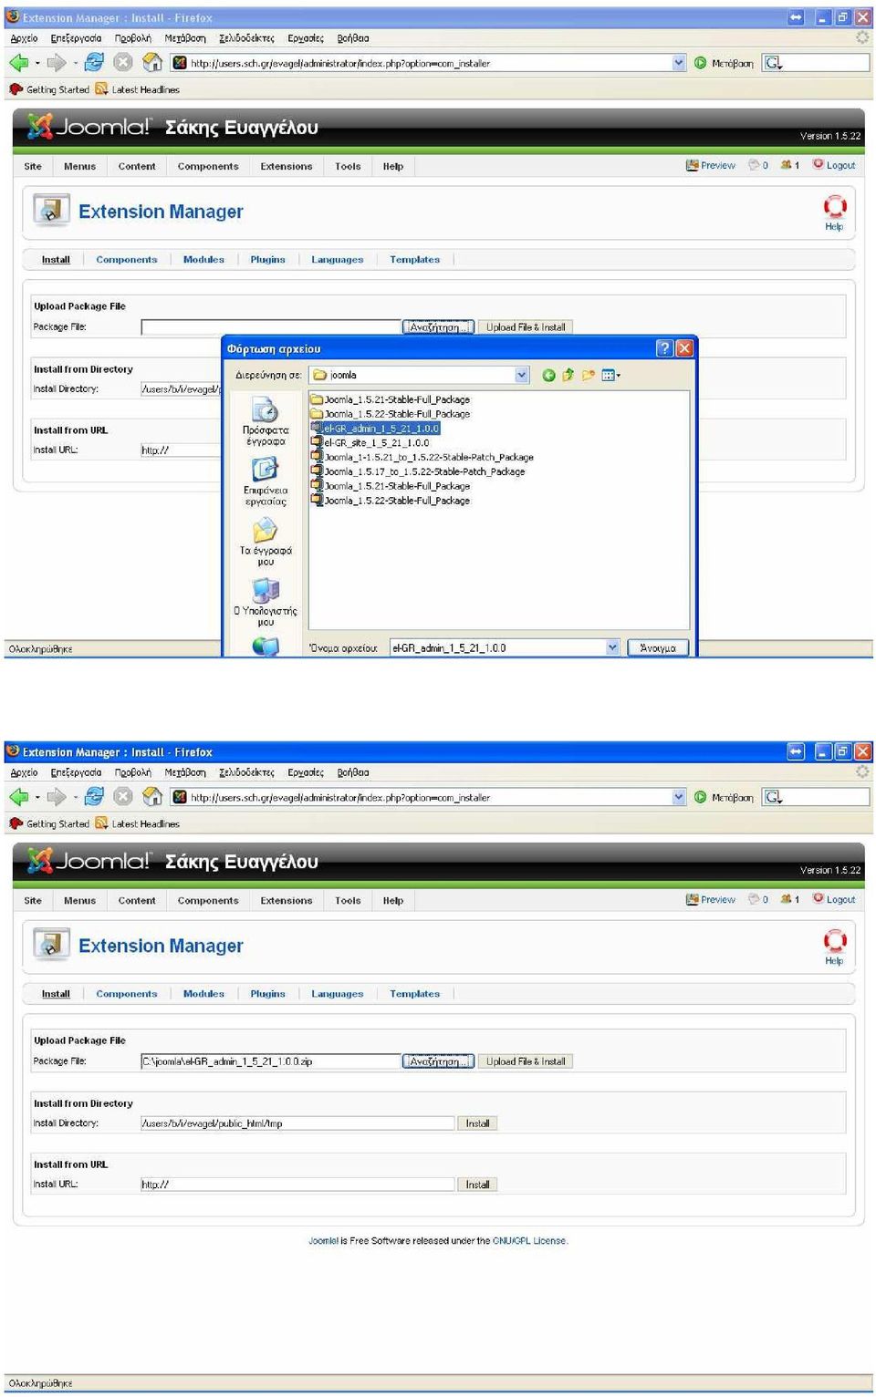The image size is (876, 1397).
Task: Select the highlighted el-GR_admin_1_5_21_1.0.0 file
Action: point(375,429)
